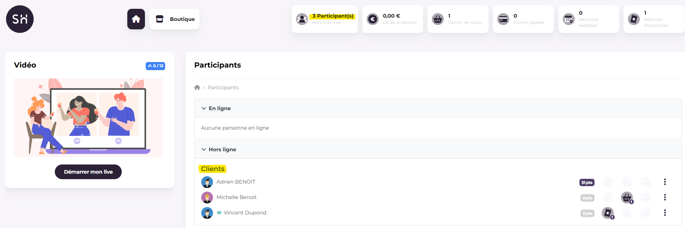The height and width of the screenshot is (228, 685).
Task: Click the euro revenue badge icon
Action: (x=373, y=19)
